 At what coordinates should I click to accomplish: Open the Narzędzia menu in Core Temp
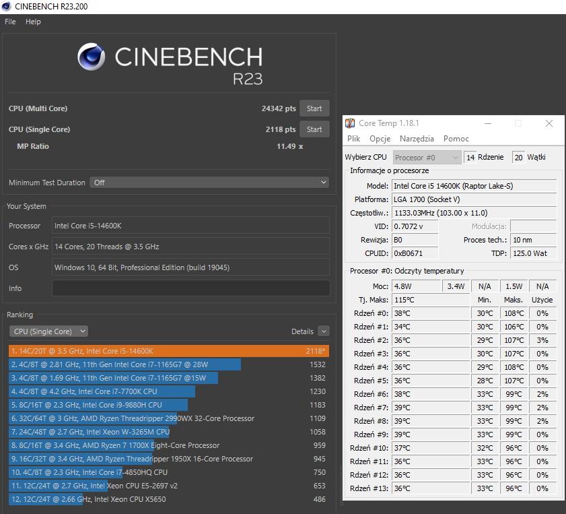(417, 139)
